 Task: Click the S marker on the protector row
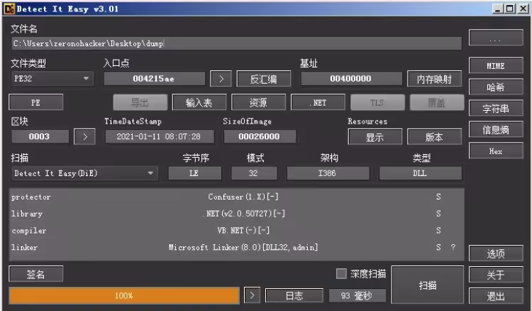438,197
